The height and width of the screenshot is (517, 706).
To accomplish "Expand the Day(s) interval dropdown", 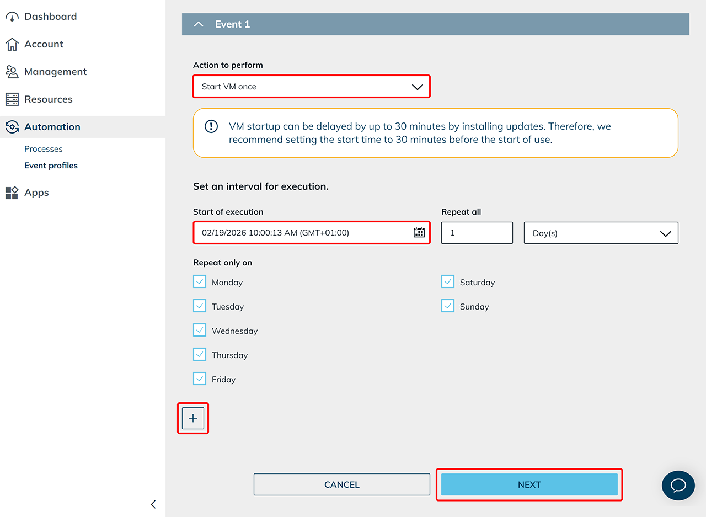I will click(601, 233).
